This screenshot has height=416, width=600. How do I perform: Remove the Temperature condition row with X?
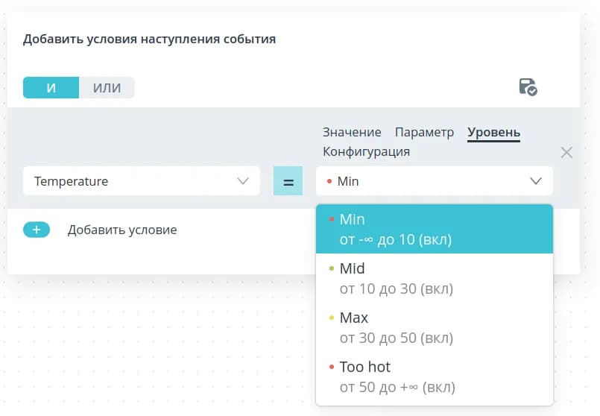[566, 152]
